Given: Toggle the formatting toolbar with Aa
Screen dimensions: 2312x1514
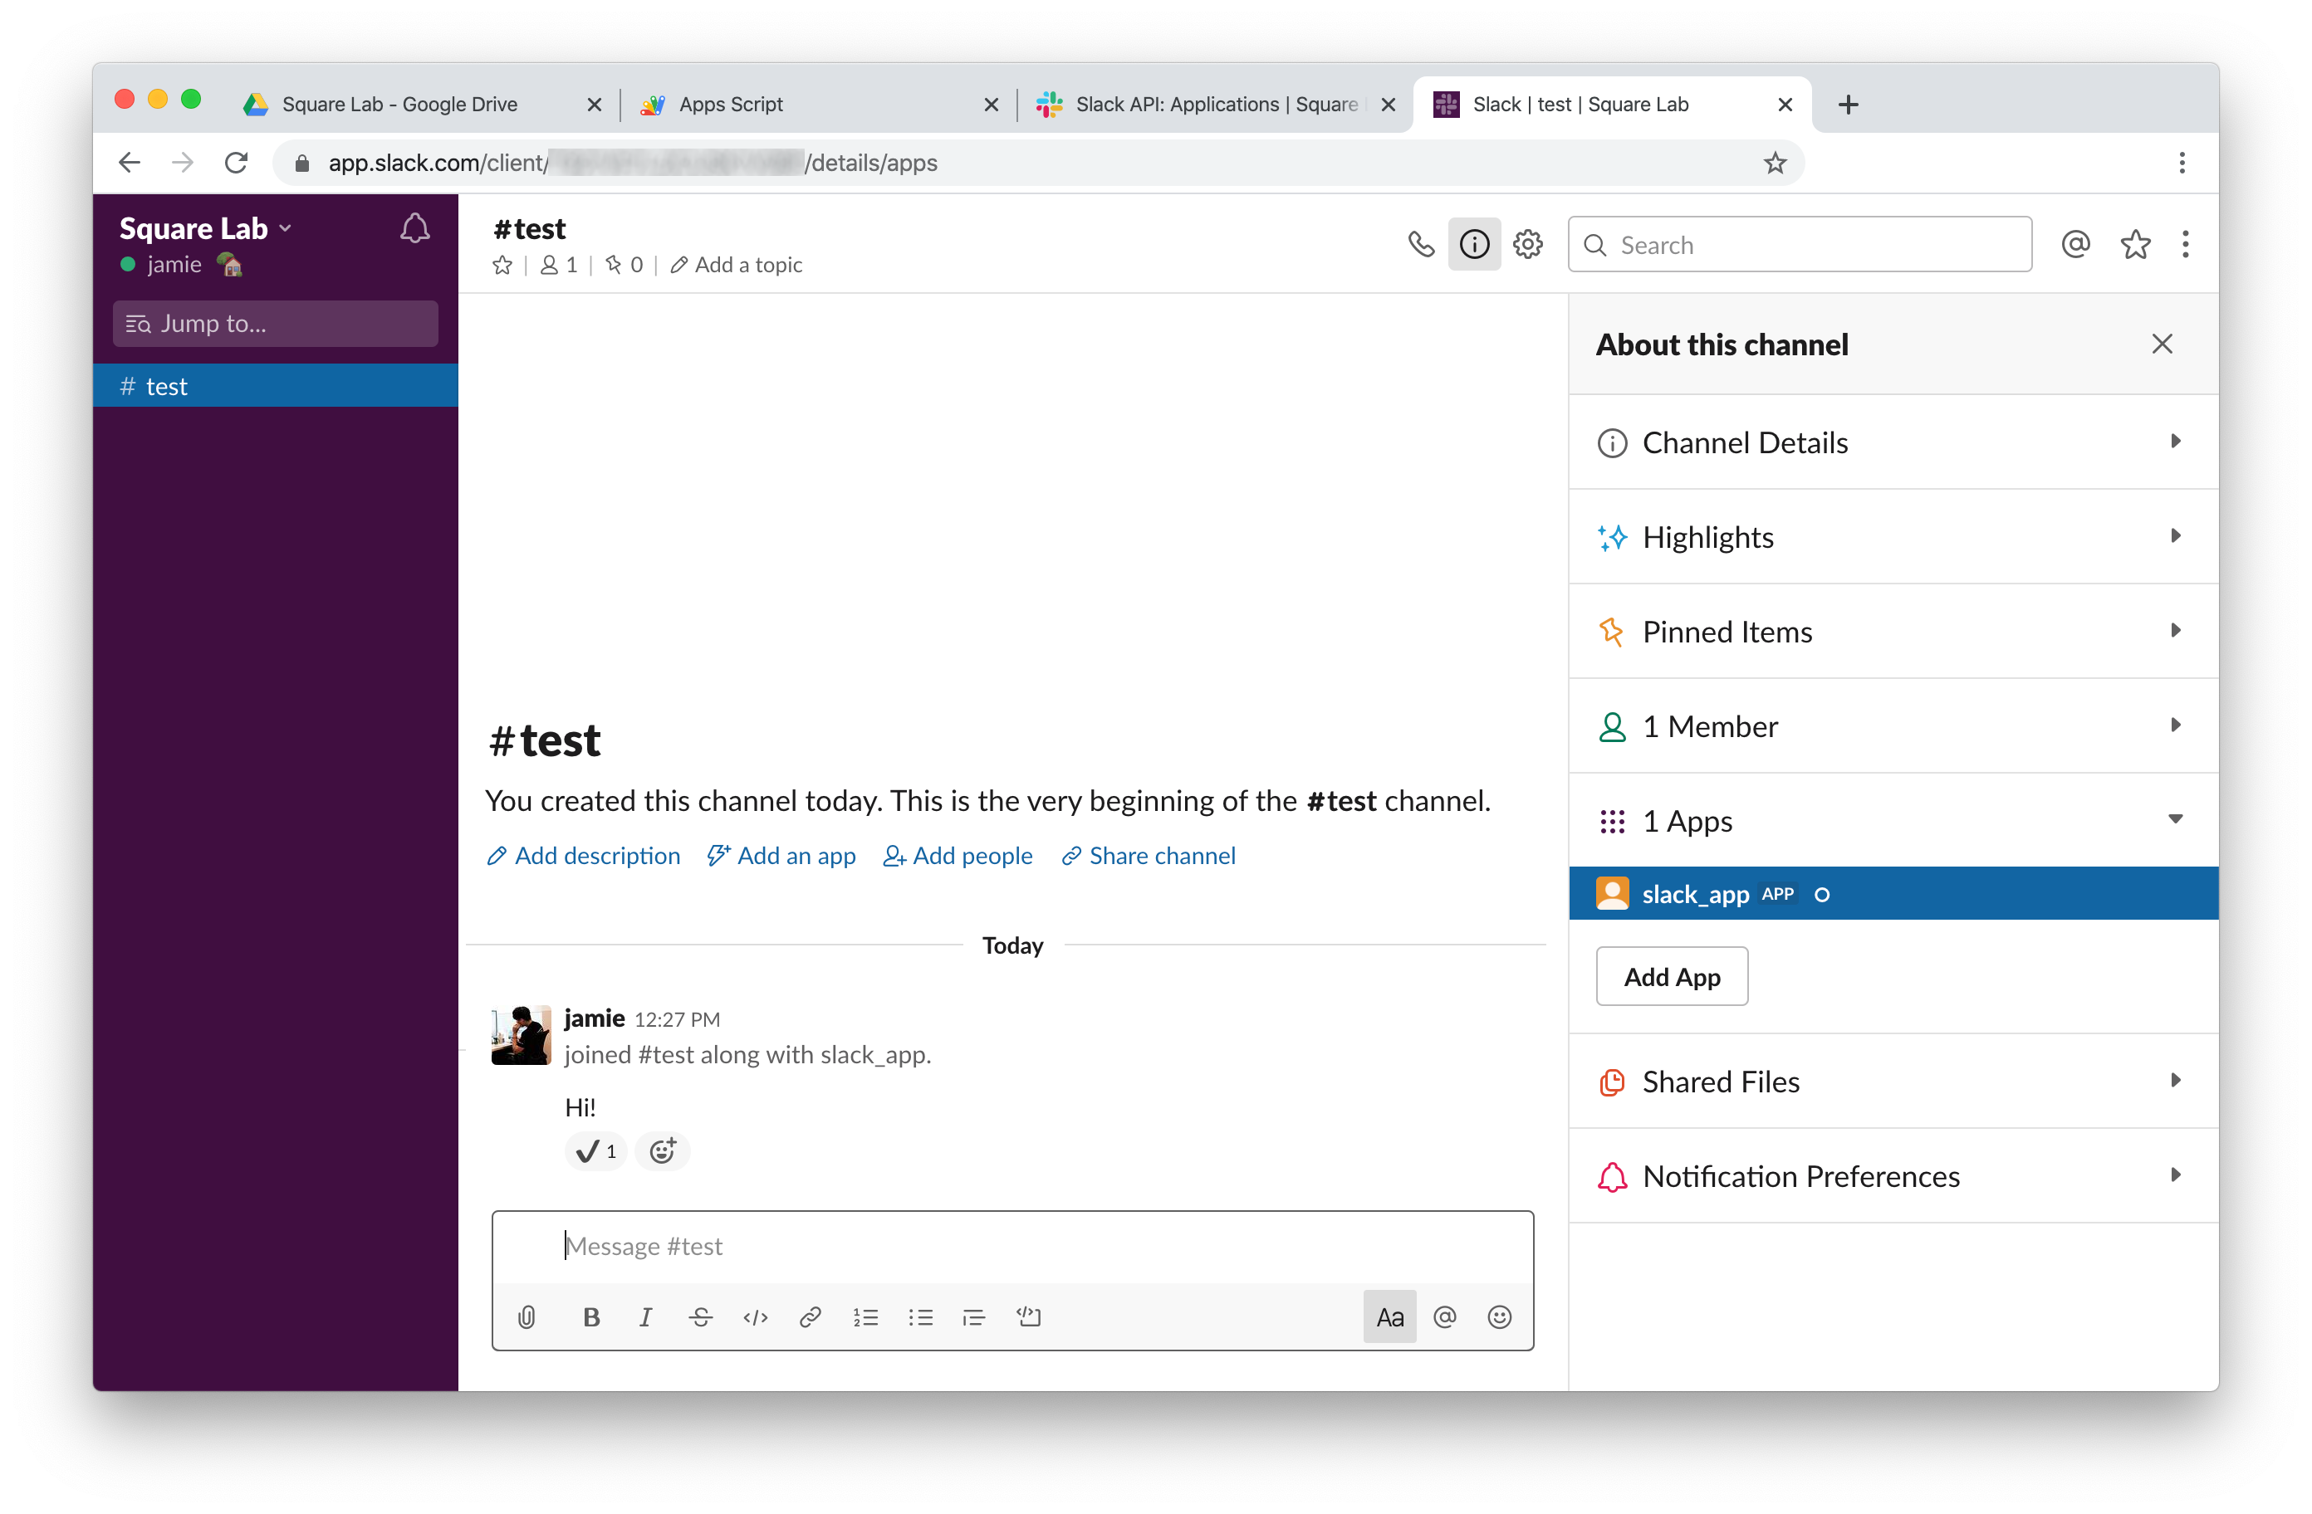Looking at the screenshot, I should pyautogui.click(x=1389, y=1316).
